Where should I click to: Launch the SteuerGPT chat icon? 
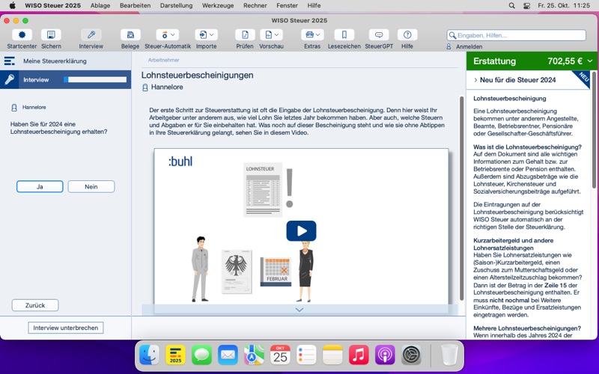coord(379,35)
